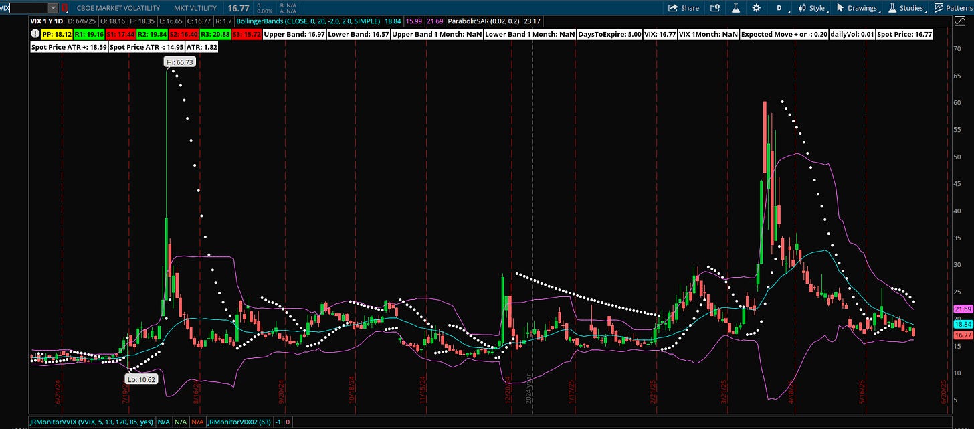Click the JRMonitorVVIX lower study label
974x429 pixels.
[x=91, y=422]
